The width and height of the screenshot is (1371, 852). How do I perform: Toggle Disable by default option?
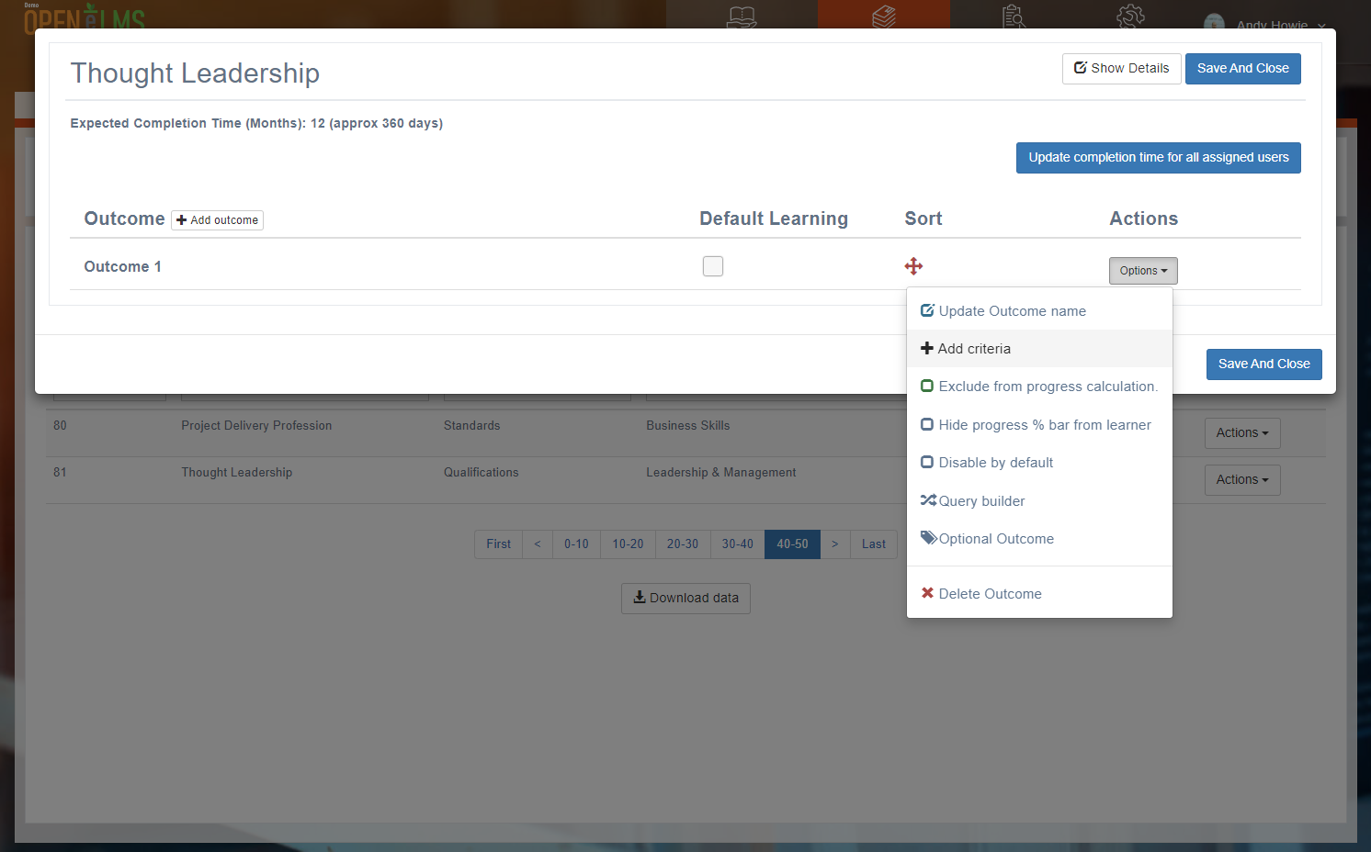click(1039, 463)
